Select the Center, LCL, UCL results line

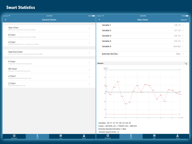[118, 126]
